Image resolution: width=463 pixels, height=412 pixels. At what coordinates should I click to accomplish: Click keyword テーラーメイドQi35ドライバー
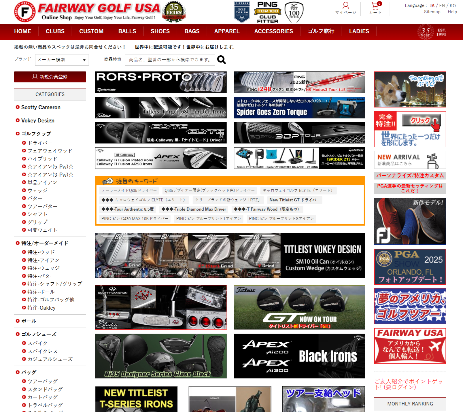(x=129, y=190)
